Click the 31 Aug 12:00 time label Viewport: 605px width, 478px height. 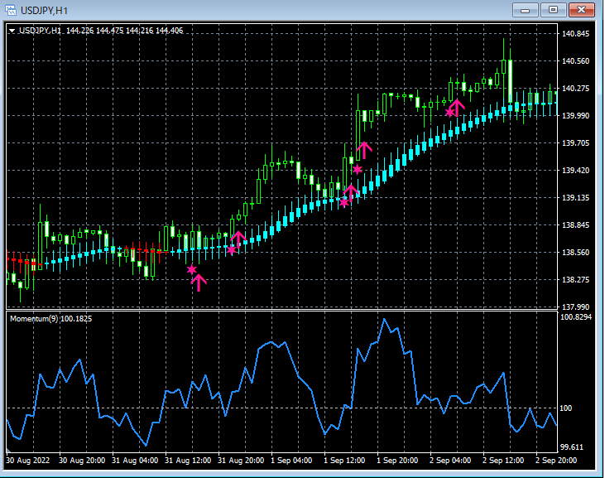188,461
